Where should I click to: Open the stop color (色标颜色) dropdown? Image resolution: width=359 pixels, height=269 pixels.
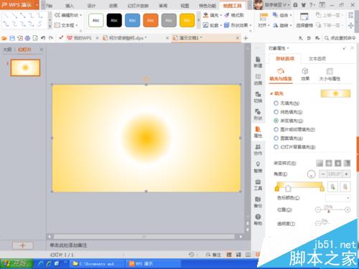click(x=337, y=198)
